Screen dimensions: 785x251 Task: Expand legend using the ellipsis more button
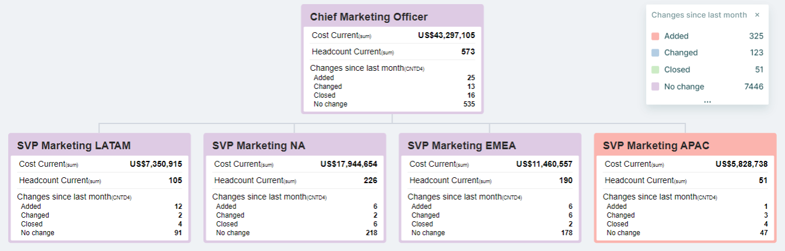tap(707, 101)
